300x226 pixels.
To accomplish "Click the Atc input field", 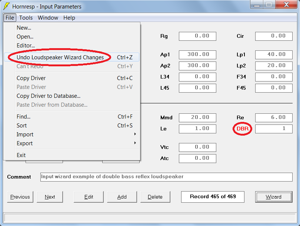I will pos(197,159).
